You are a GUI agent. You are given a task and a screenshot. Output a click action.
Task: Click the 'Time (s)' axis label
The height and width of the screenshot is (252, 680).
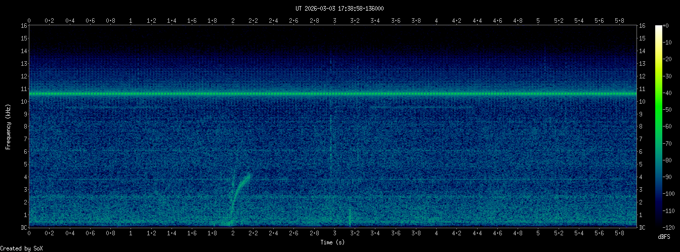(x=333, y=242)
